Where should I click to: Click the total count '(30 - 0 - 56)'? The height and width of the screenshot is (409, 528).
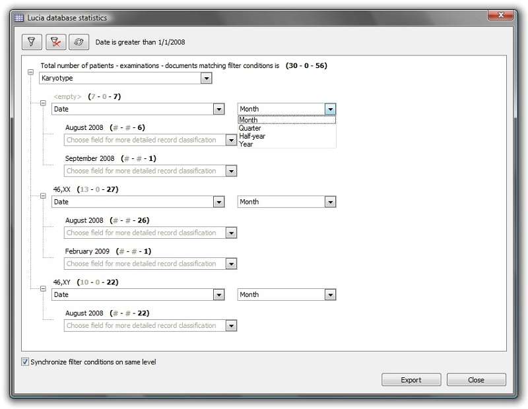click(x=306, y=66)
